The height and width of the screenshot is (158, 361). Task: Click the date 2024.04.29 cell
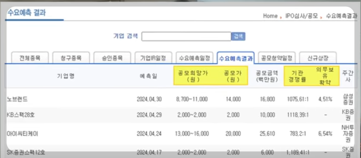click(149, 115)
